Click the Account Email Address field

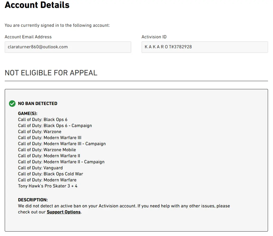(68, 47)
